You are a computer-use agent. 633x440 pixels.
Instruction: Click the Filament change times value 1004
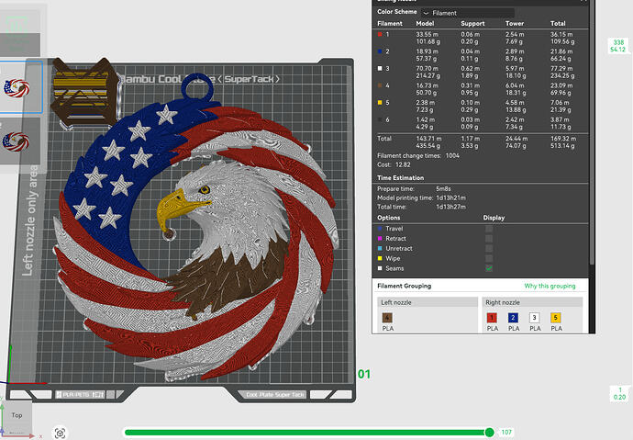click(452, 155)
